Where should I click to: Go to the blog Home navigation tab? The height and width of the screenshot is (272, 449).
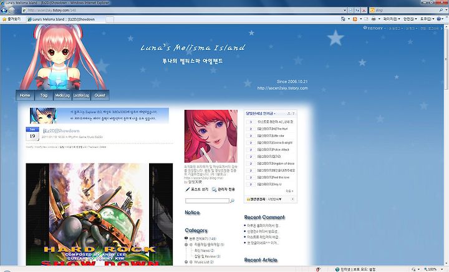click(x=25, y=95)
